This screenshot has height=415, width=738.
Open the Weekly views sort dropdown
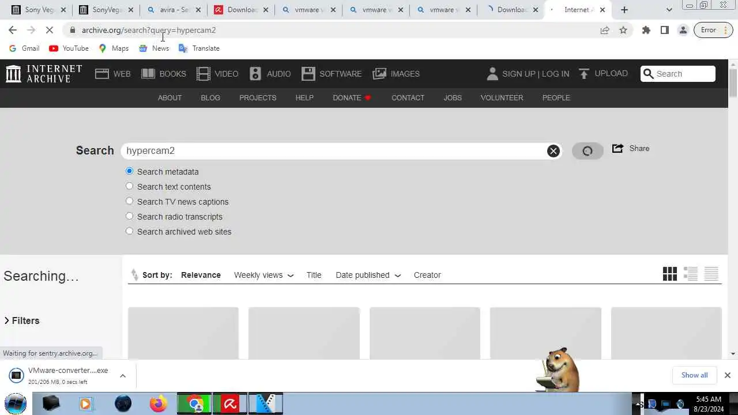[264, 275]
